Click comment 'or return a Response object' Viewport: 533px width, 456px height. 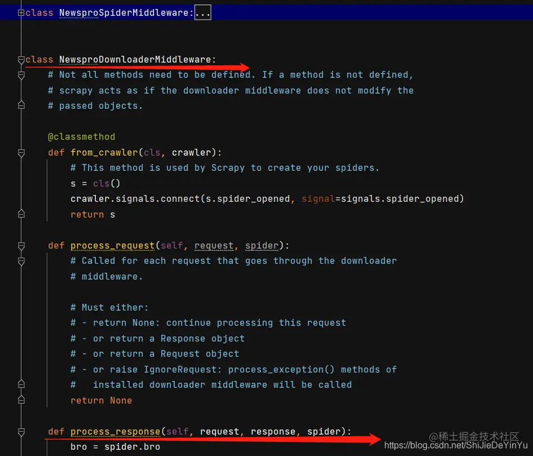point(168,338)
